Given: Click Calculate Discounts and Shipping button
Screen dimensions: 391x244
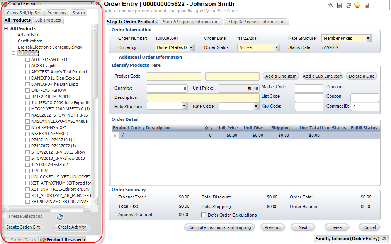Looking at the screenshot, I should [219, 227].
